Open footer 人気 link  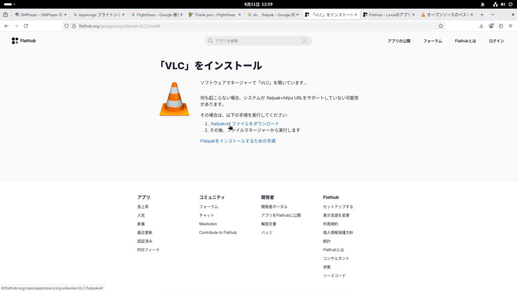(x=141, y=215)
